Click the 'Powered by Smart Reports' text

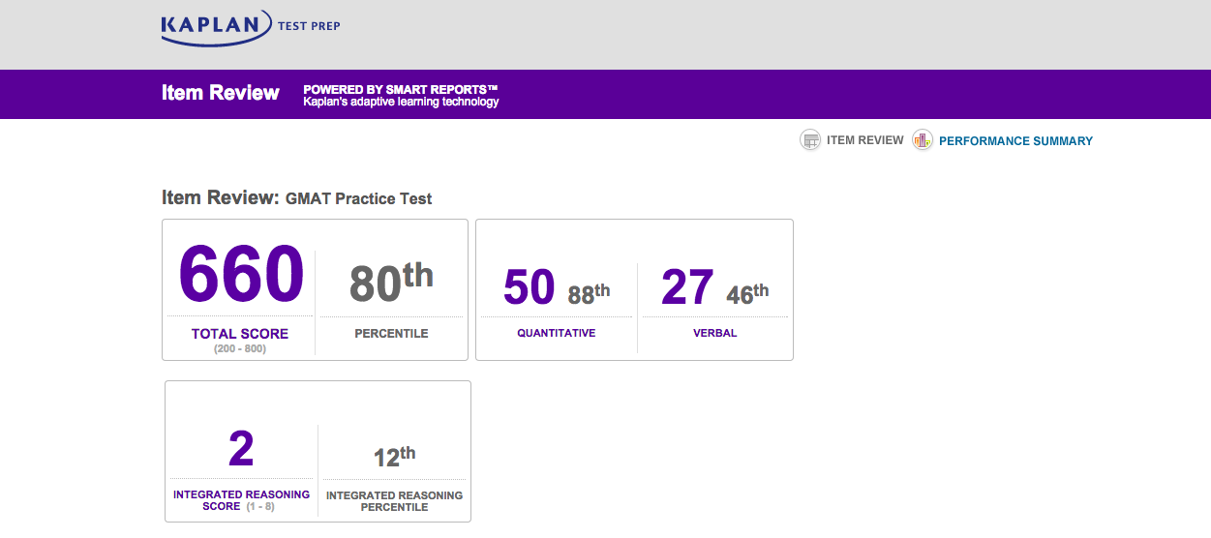coord(400,89)
